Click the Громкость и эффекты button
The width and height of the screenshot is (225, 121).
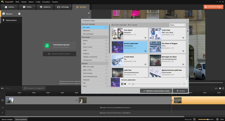point(34,88)
